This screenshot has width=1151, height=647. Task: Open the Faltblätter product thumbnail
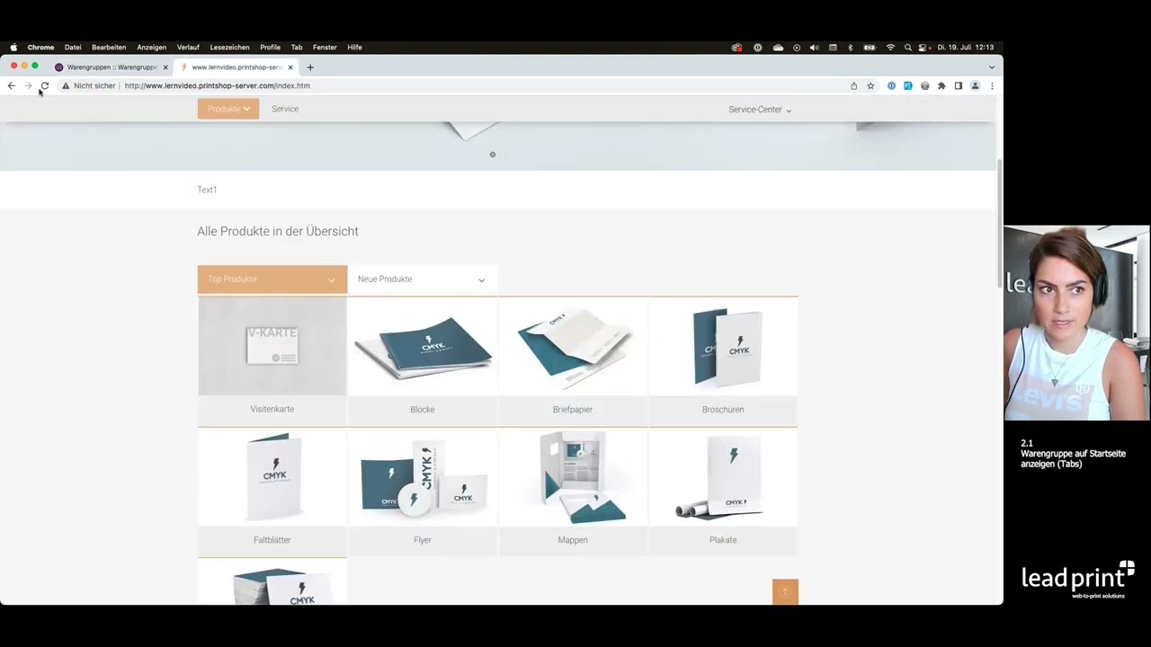(272, 477)
